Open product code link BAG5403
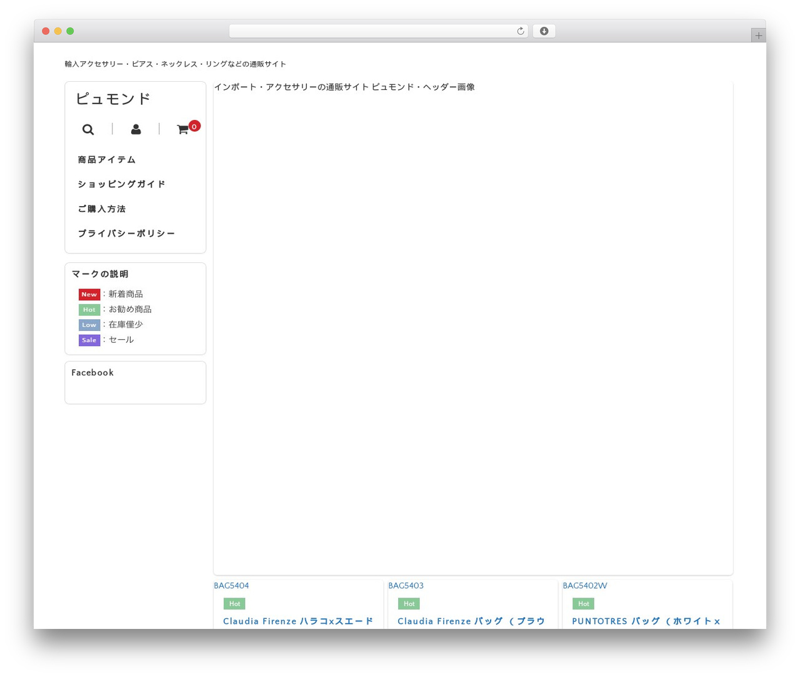 point(406,586)
